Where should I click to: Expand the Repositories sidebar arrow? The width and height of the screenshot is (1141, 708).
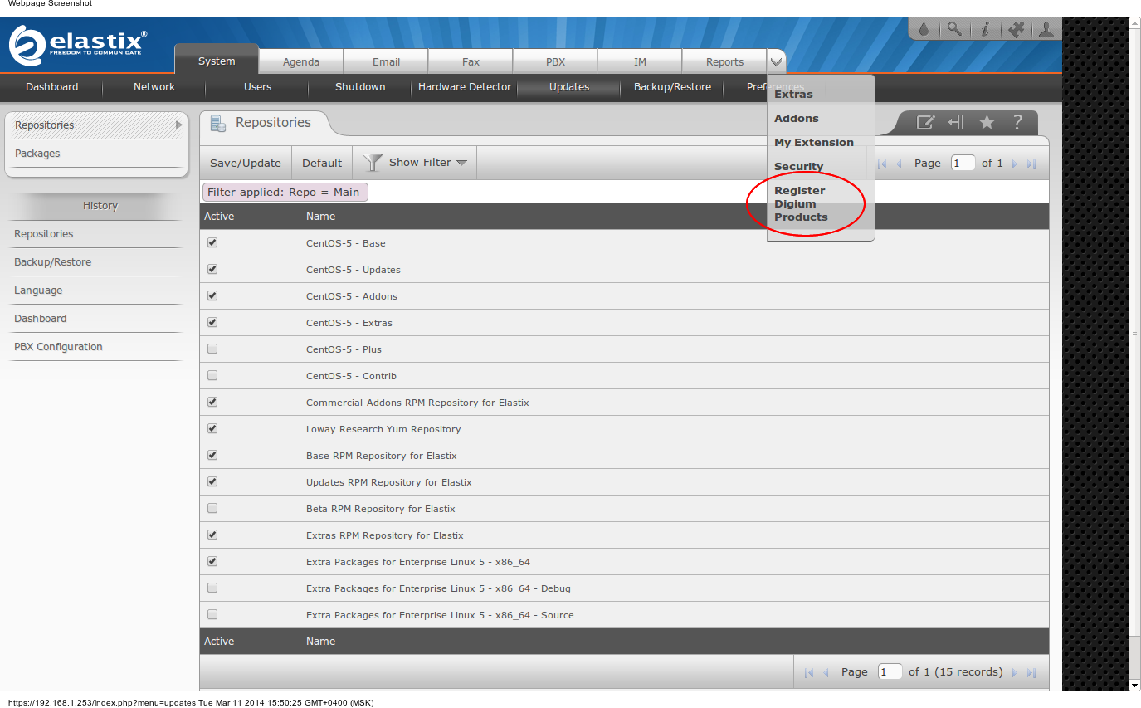click(178, 125)
